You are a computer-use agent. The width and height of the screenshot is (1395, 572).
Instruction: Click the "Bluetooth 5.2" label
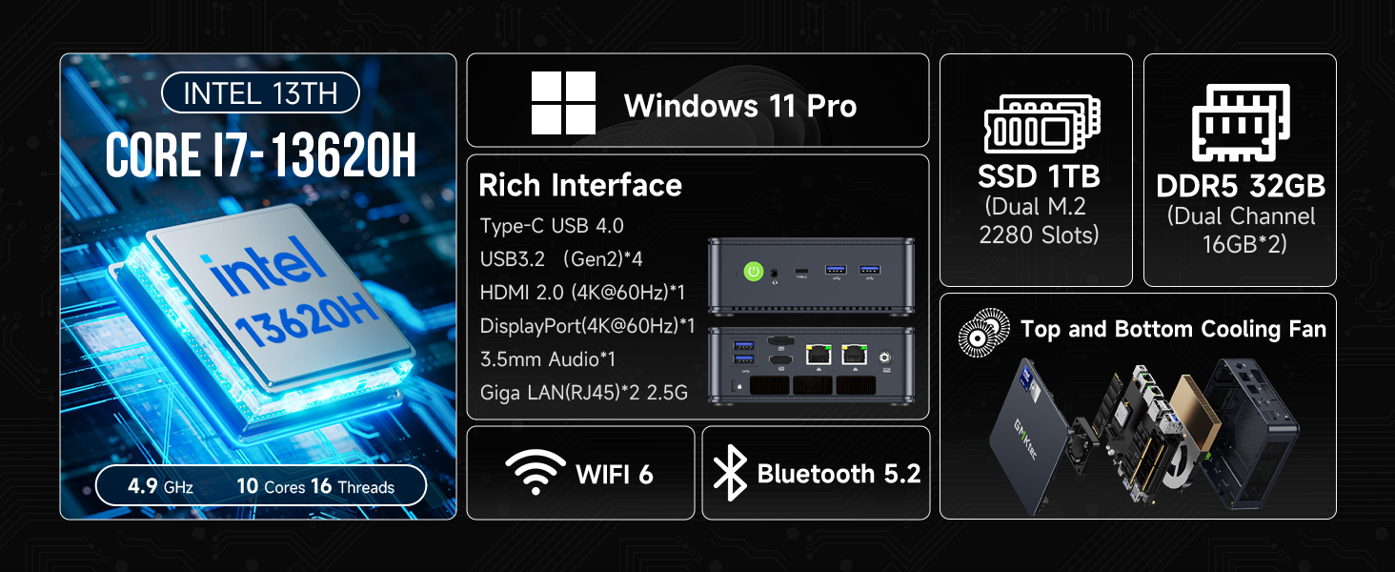839,474
